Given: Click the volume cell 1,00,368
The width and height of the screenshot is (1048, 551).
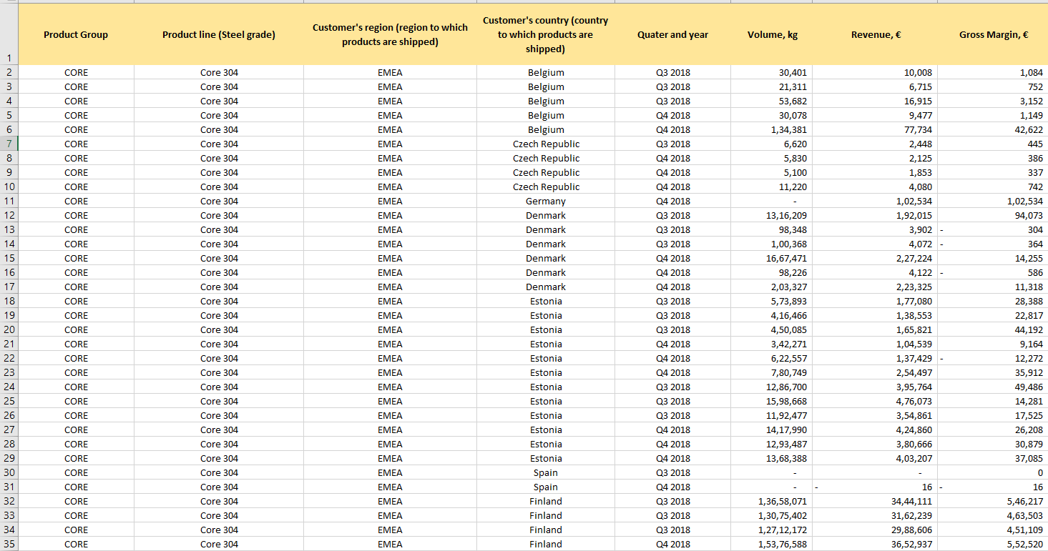Looking at the screenshot, I should point(772,244).
